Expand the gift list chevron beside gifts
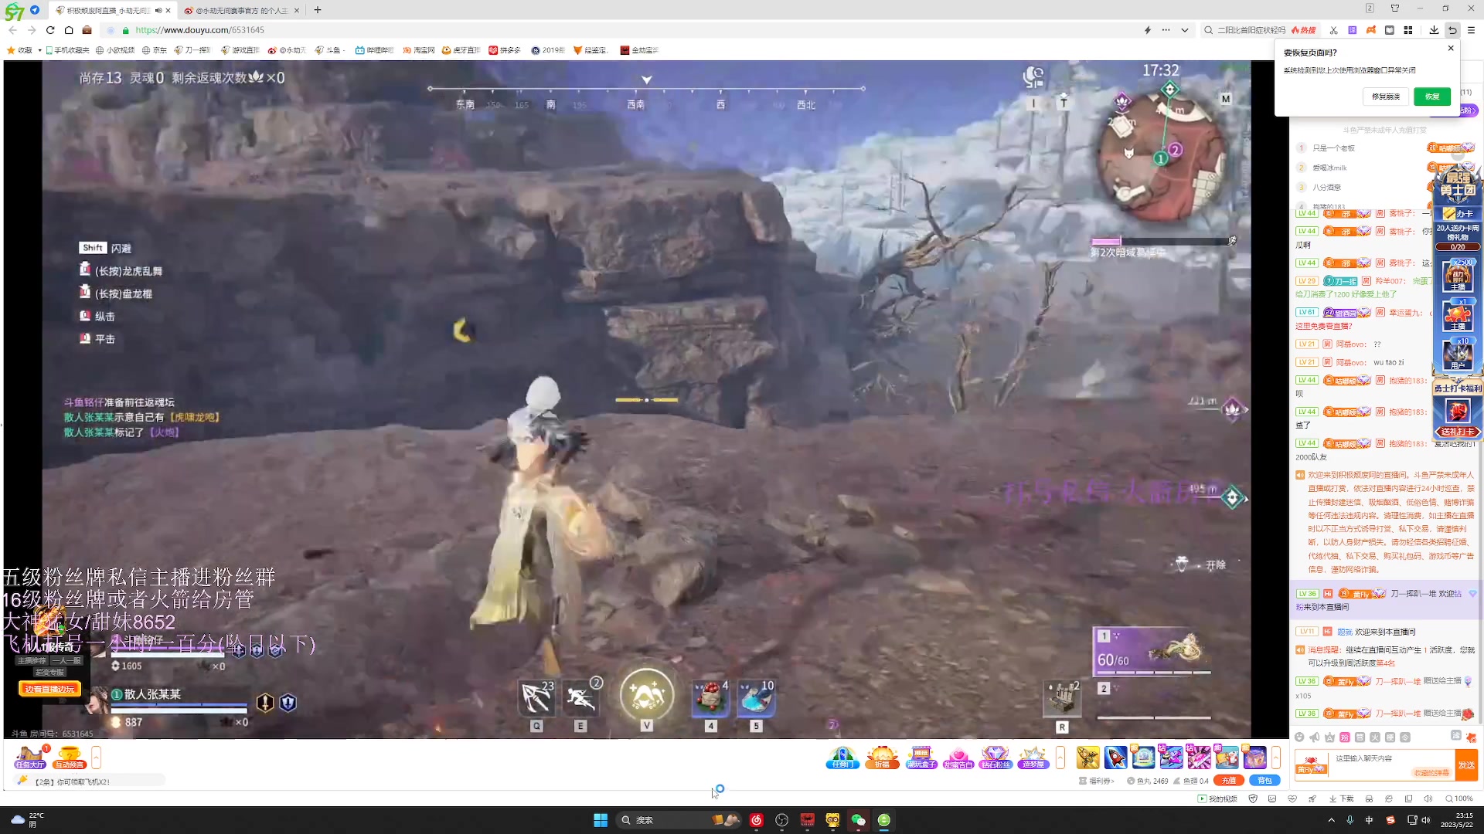Image resolution: width=1484 pixels, height=834 pixels. [x=1276, y=758]
